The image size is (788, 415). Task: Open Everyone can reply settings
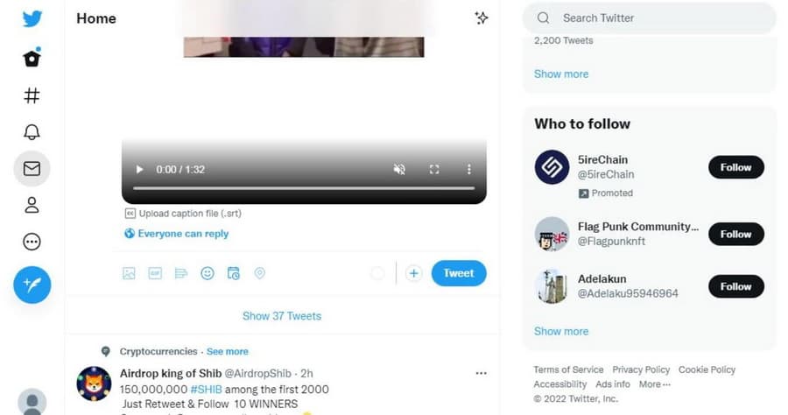point(177,234)
